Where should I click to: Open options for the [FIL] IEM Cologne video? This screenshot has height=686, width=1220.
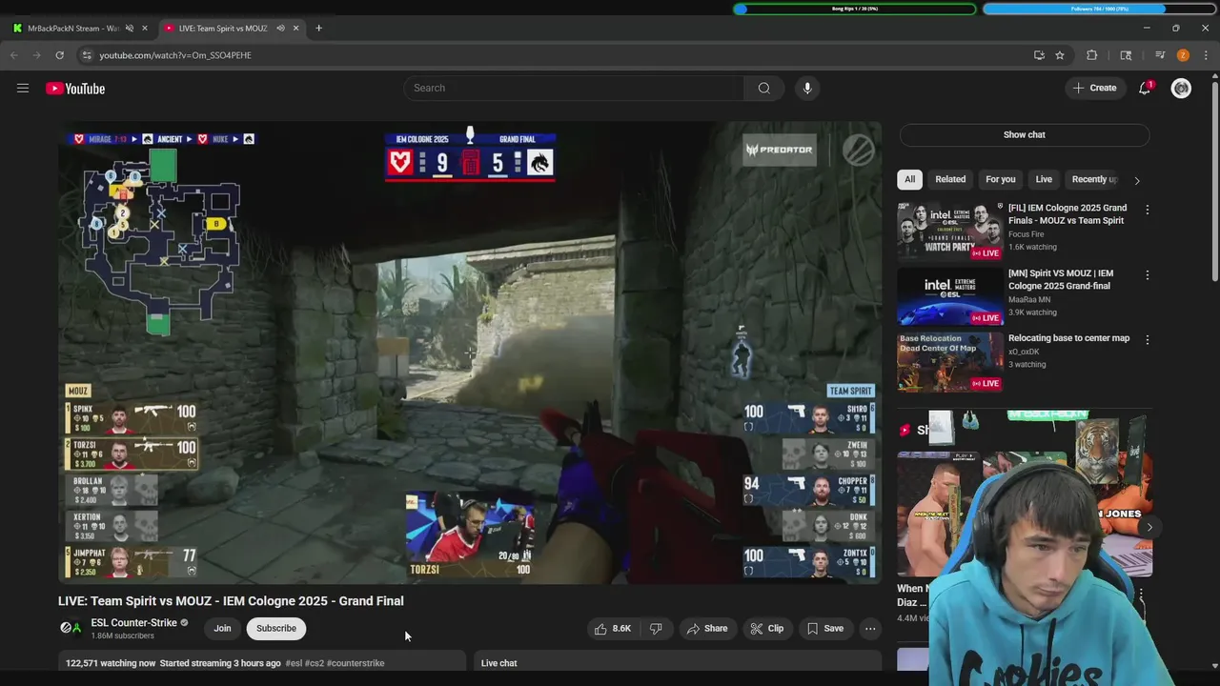coord(1148,210)
